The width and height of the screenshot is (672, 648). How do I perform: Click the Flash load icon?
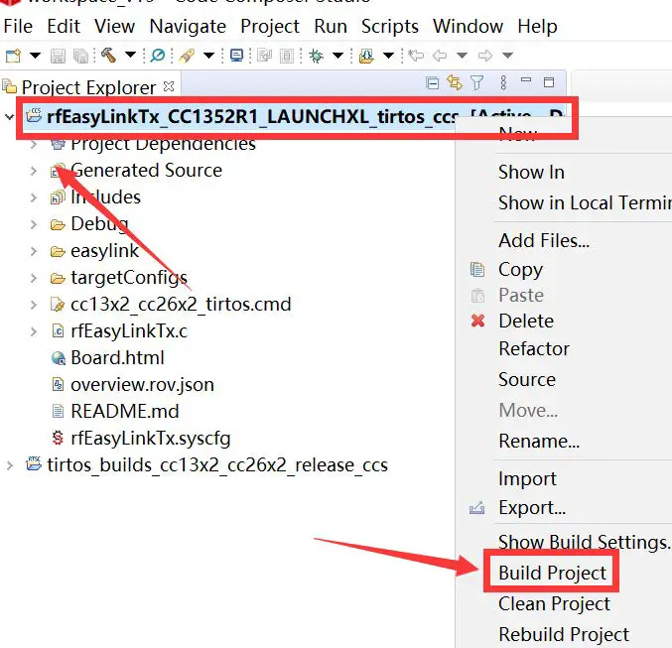point(366,56)
